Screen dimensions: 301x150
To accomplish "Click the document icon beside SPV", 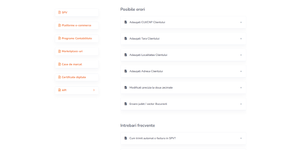I will point(59,12).
